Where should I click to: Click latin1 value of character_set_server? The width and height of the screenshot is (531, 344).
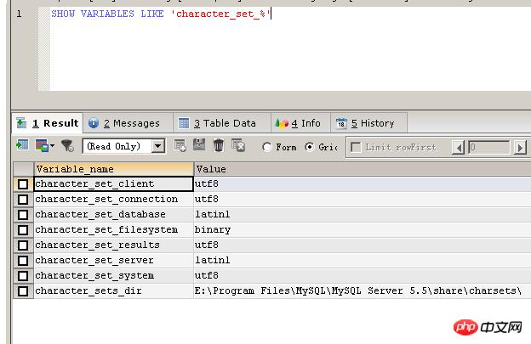[x=363, y=260]
